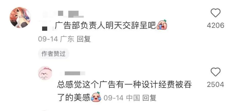The image size is (231, 111).
Task: Tap the blurred username above 广告部负责人
Action: pos(63,14)
